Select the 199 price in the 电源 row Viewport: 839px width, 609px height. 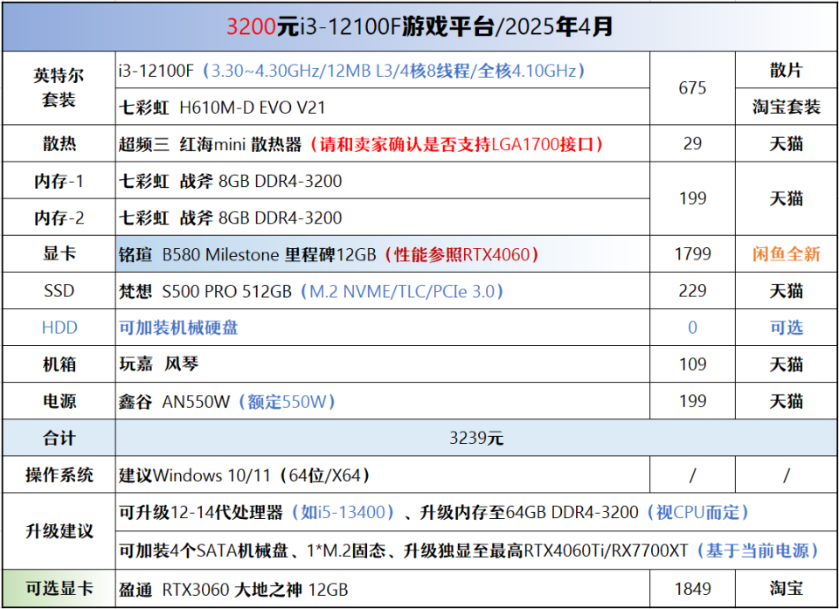click(x=692, y=401)
